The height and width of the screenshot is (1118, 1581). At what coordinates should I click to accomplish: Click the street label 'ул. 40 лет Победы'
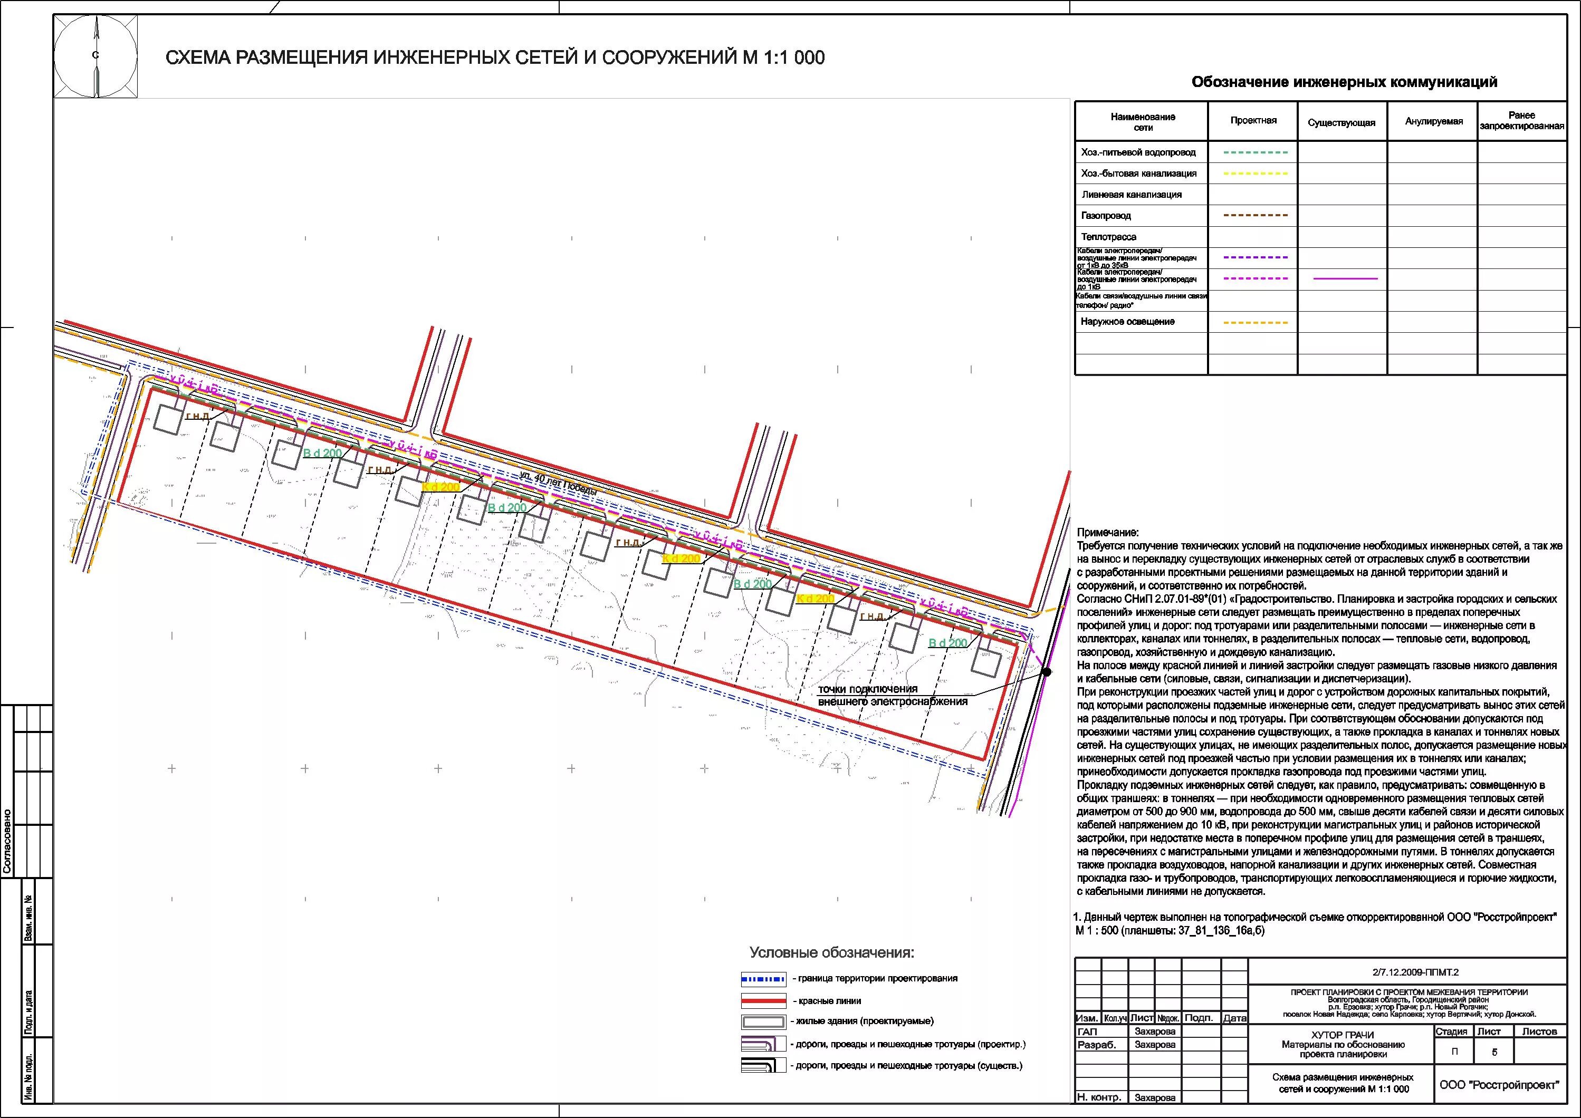(559, 483)
